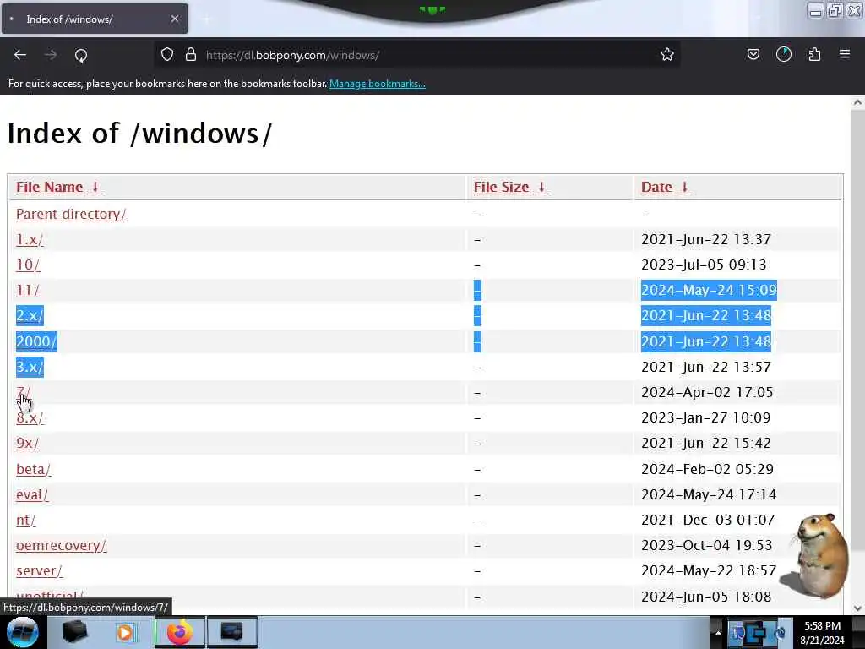The width and height of the screenshot is (865, 649).
Task: Click date 2023-Jul-05 09:13 for 10/
Action: [x=704, y=265]
